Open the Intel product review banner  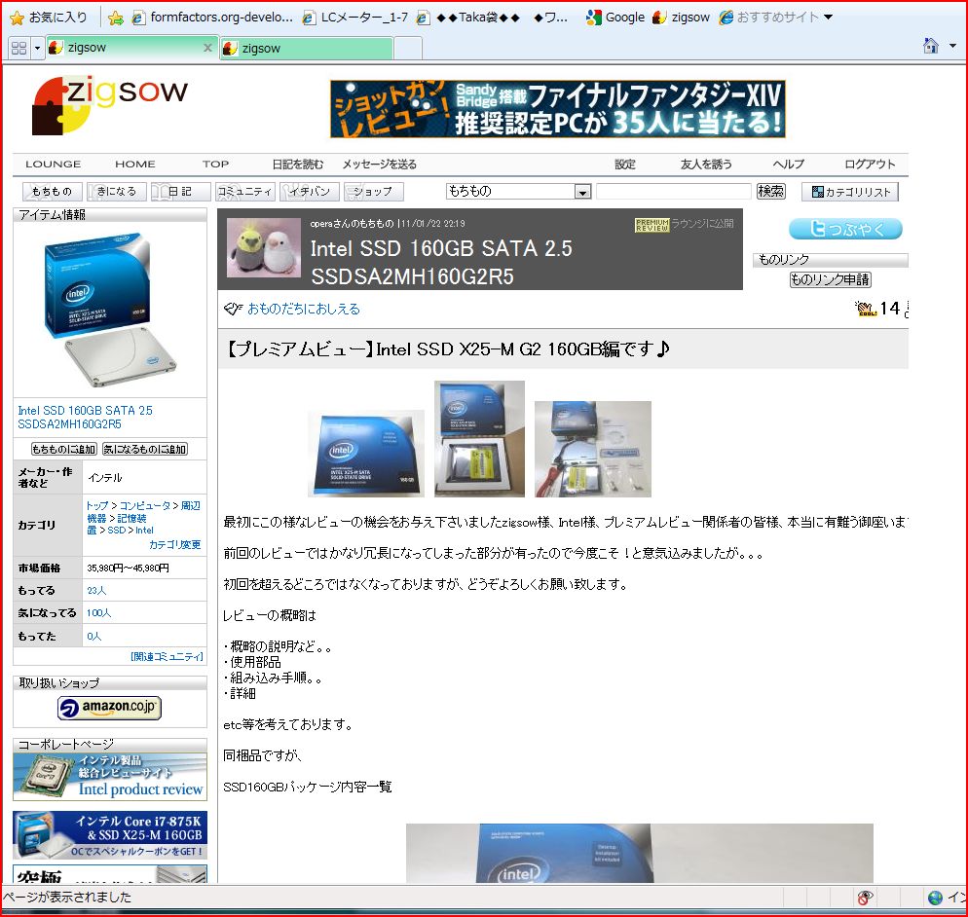click(110, 776)
